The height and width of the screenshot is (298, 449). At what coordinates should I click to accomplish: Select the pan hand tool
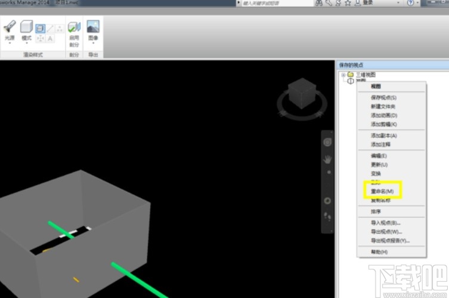click(327, 159)
